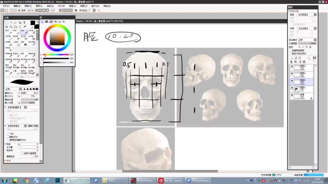Select the Move tool
Viewport: 328px width, 184px height.
tap(7, 27)
